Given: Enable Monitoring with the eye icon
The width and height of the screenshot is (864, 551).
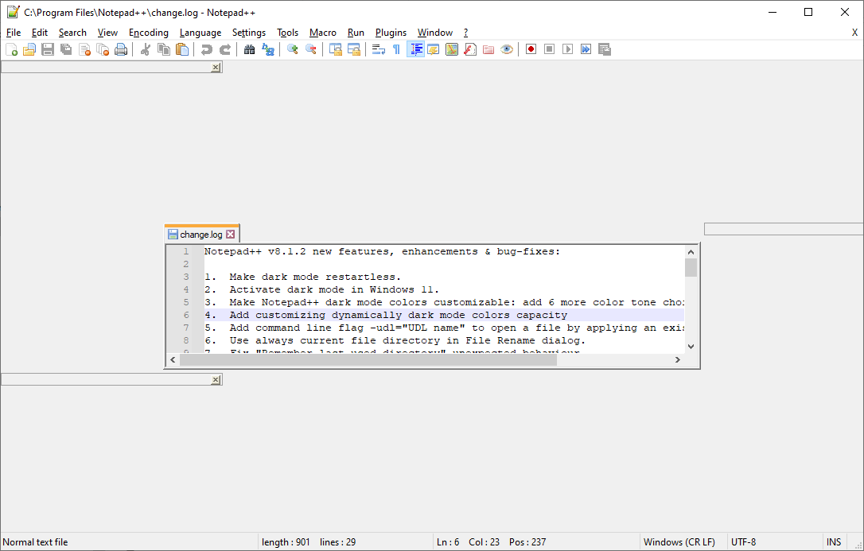Looking at the screenshot, I should tap(507, 49).
